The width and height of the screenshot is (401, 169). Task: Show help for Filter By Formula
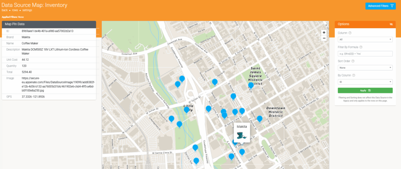(361, 47)
